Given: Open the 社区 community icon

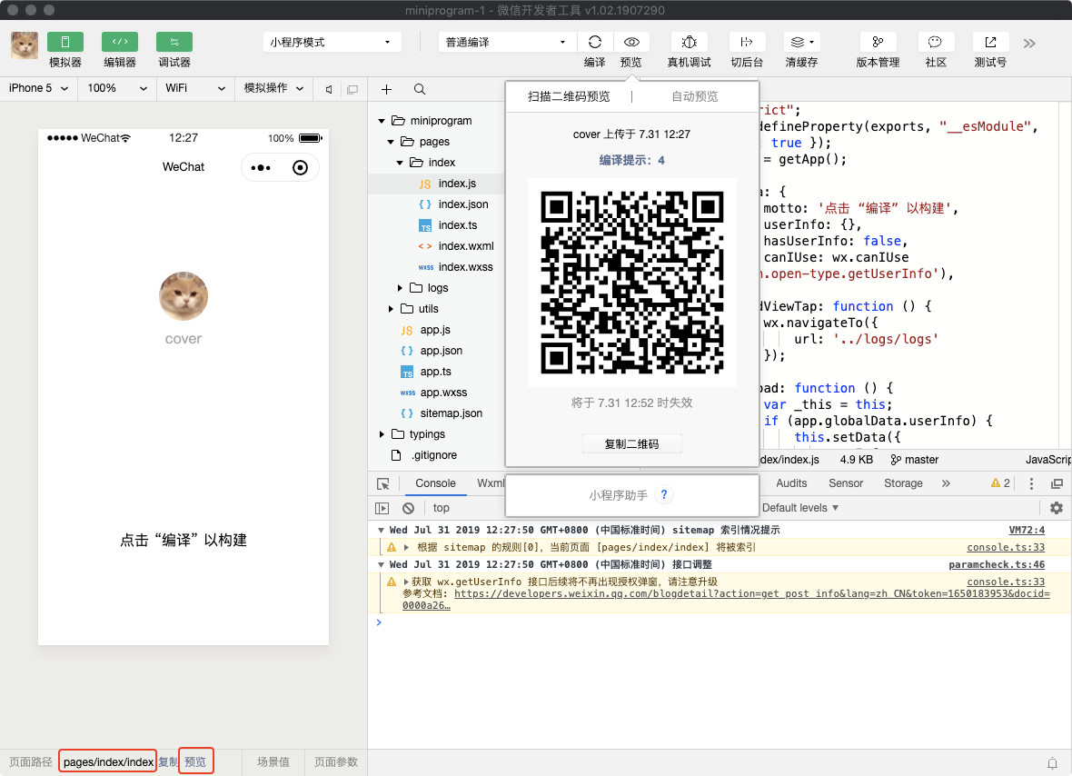Looking at the screenshot, I should coord(935,43).
